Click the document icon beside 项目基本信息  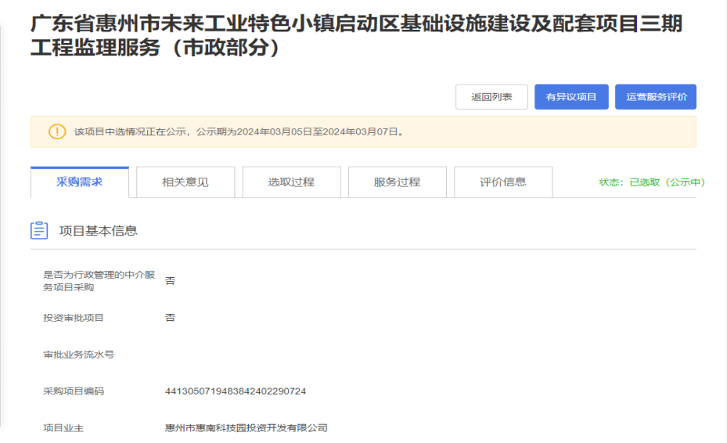39,231
